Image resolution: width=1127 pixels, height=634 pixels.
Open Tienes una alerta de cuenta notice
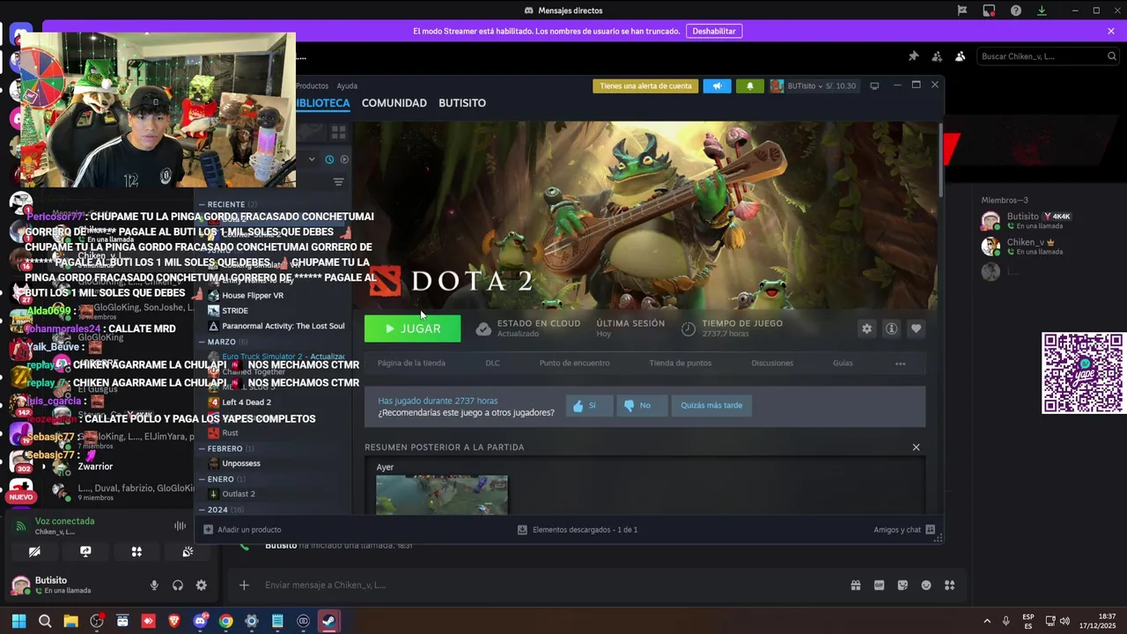[x=645, y=85]
